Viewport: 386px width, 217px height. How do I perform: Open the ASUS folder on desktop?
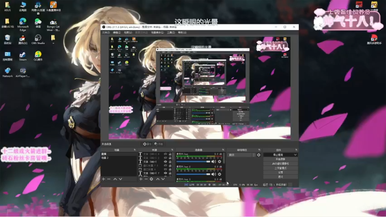(x=7, y=7)
